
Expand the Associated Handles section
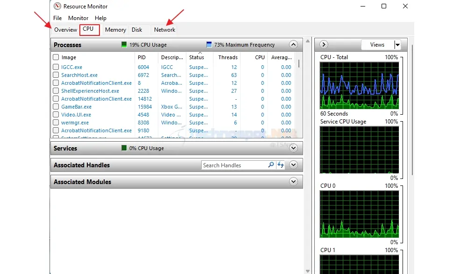click(293, 165)
